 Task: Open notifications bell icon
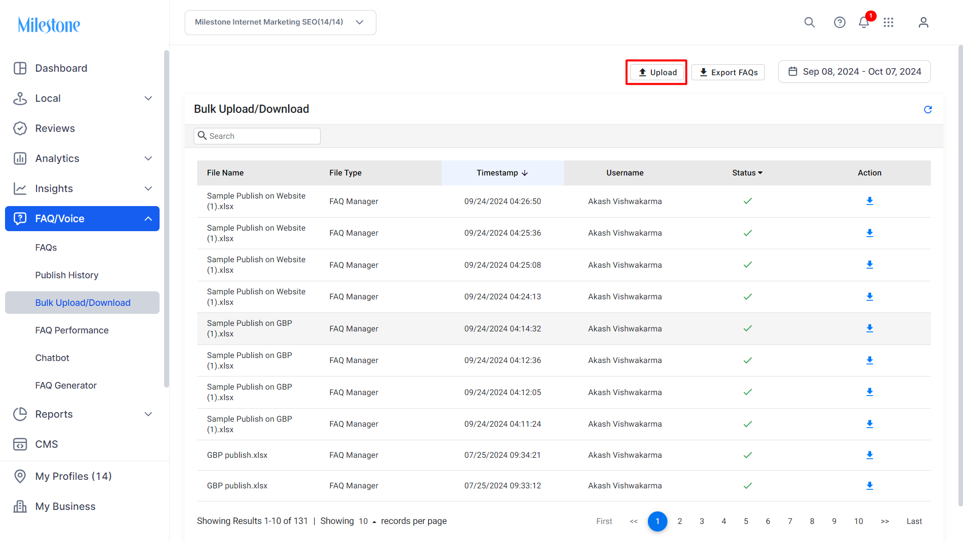[864, 22]
